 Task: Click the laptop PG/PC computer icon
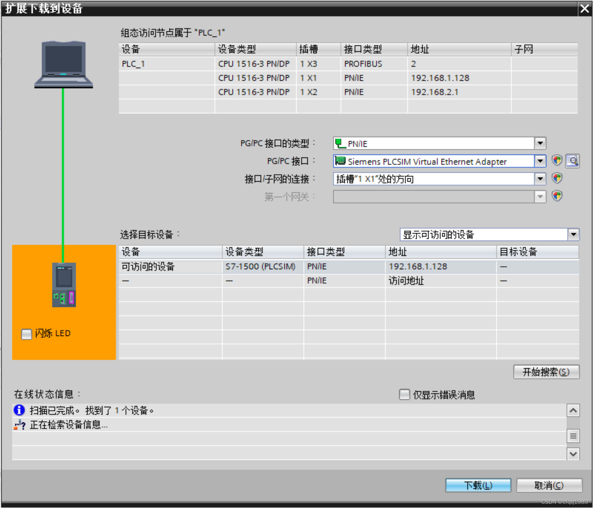coord(63,64)
